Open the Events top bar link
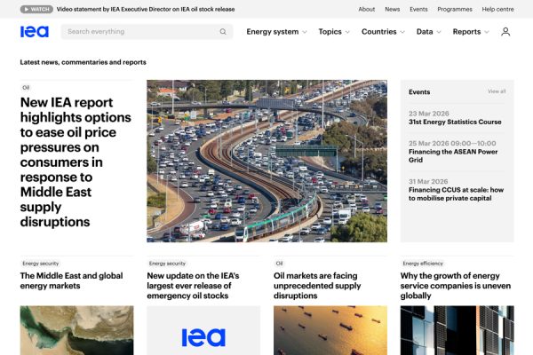The width and height of the screenshot is (533, 355). pyautogui.click(x=418, y=9)
